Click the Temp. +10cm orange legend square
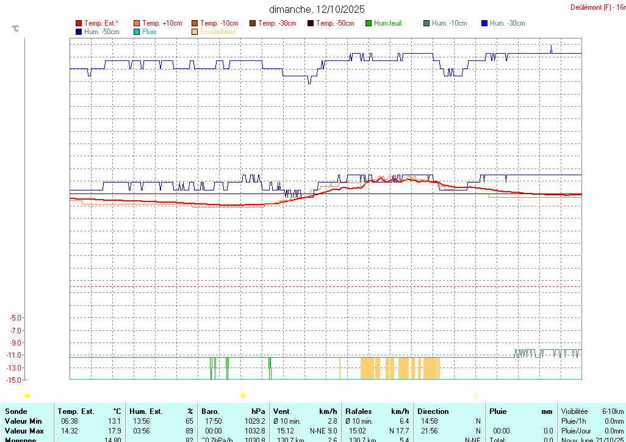626x442 pixels. click(137, 23)
